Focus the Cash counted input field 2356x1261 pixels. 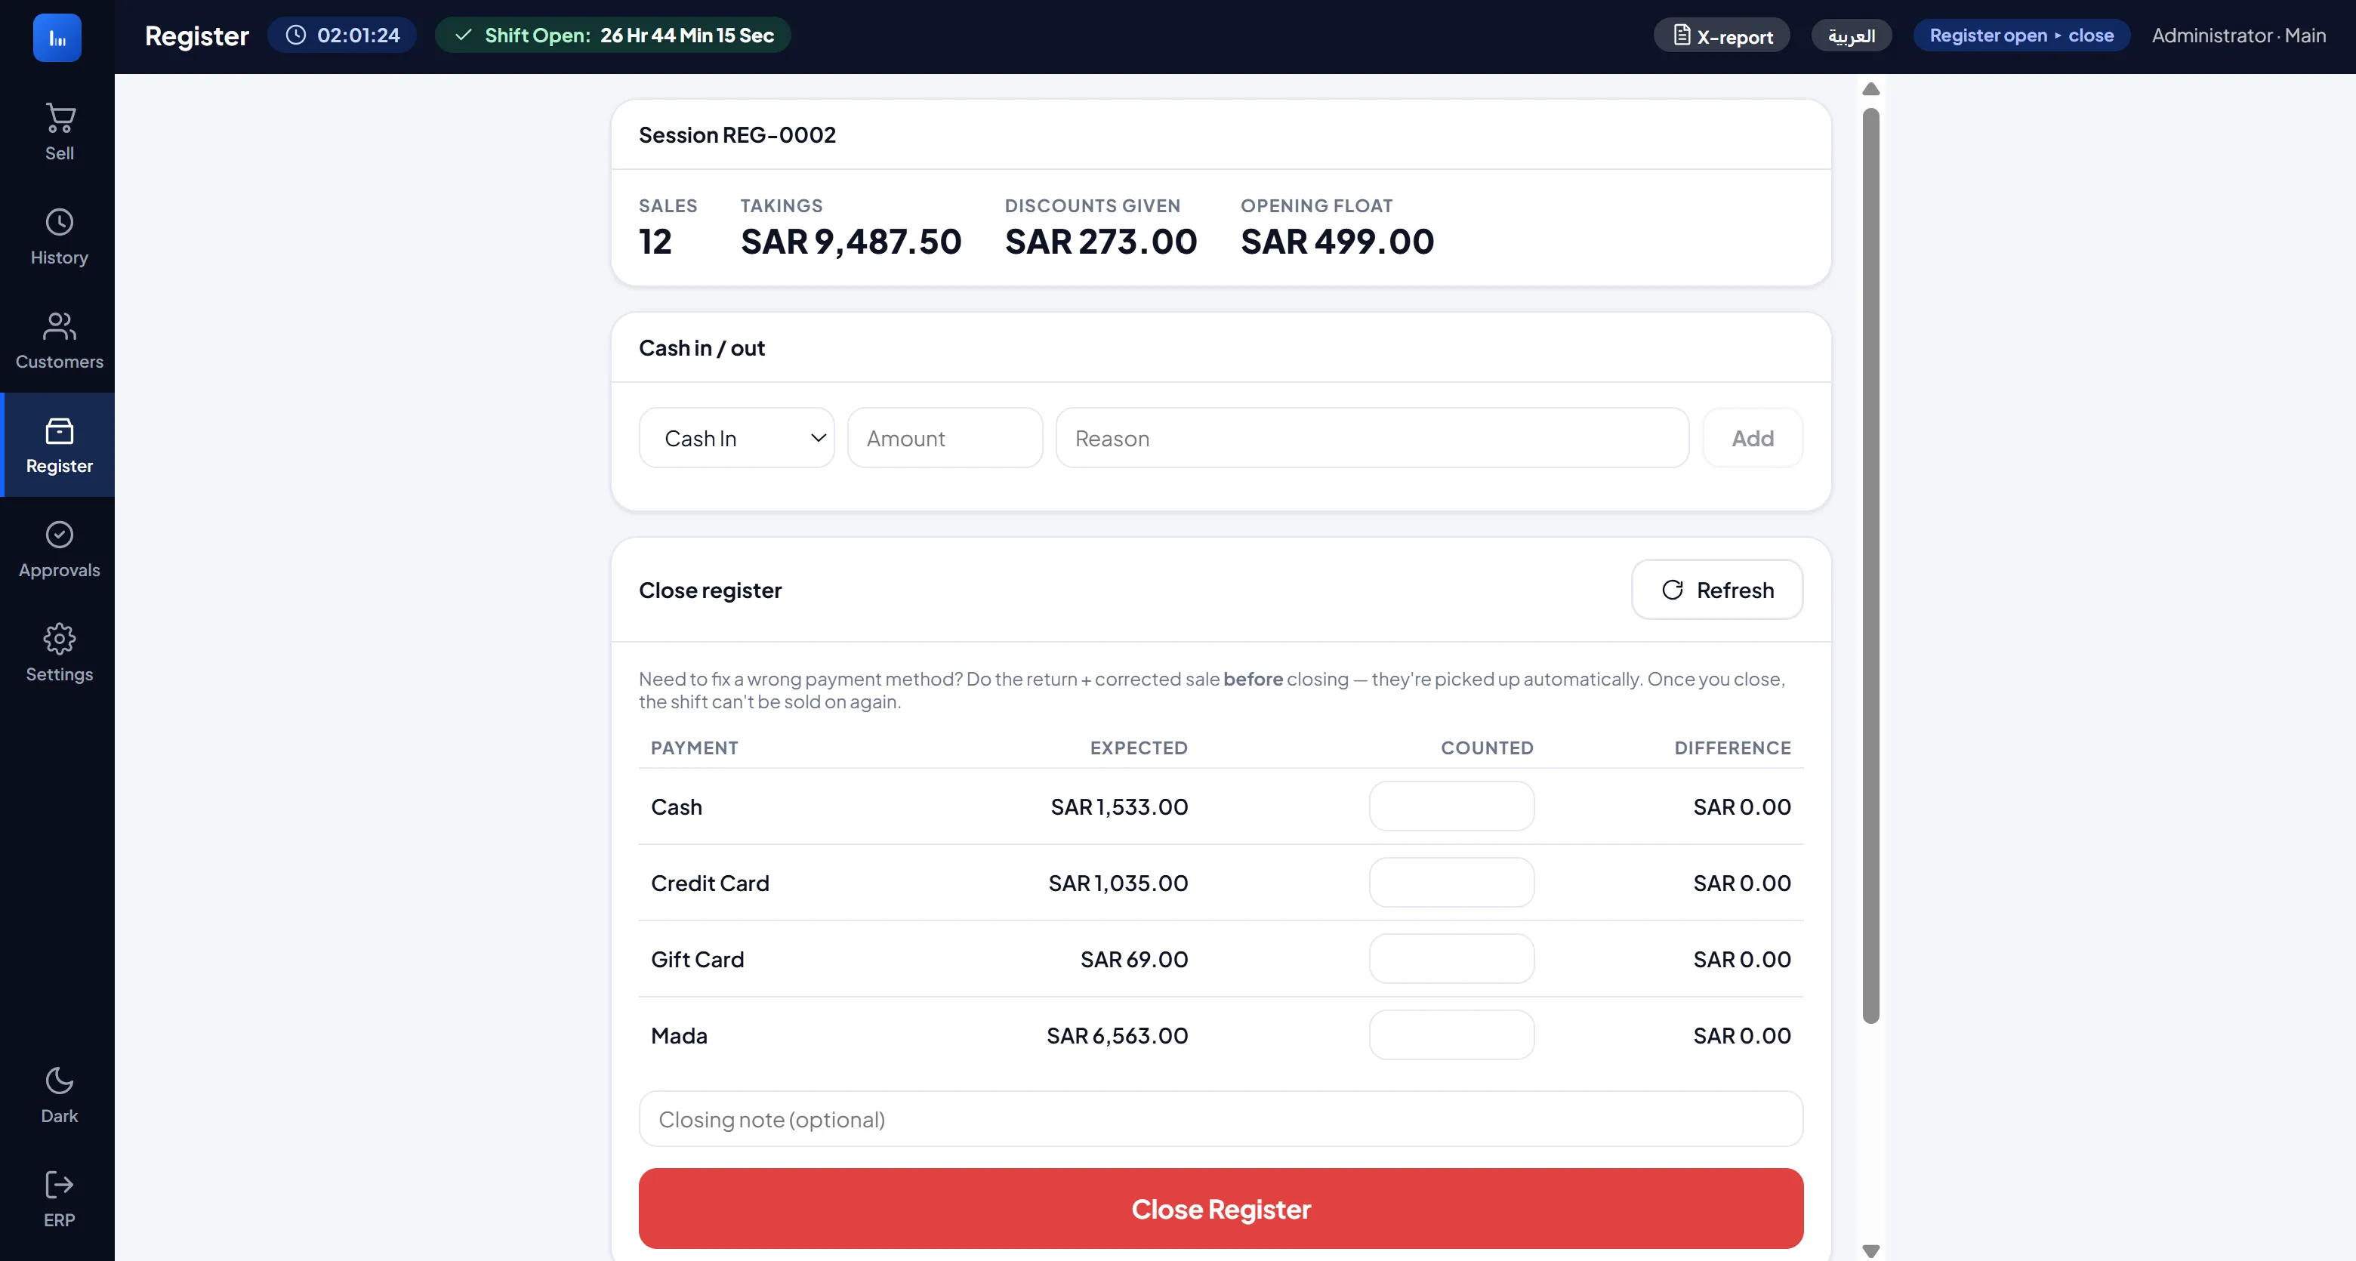pos(1451,806)
